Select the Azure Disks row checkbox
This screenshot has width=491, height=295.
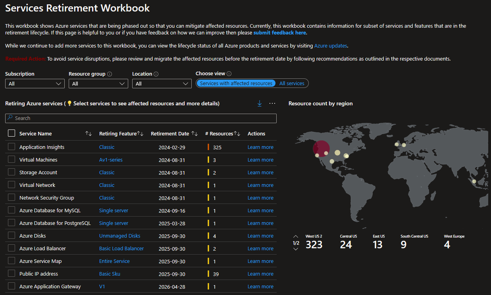[x=12, y=236]
